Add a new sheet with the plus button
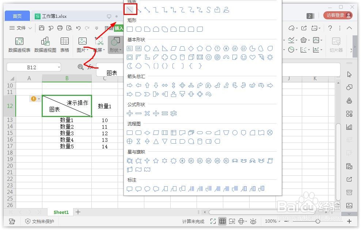 click(x=78, y=212)
